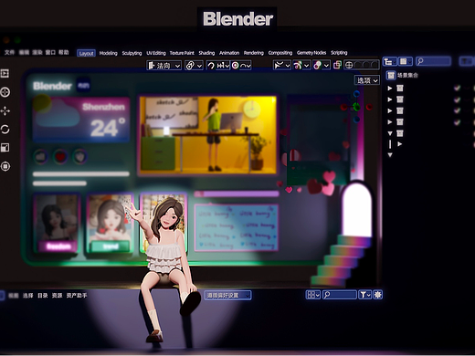475x356 pixels.
Task: Open the 法向 transform orientation dropdown
Action: point(164,66)
